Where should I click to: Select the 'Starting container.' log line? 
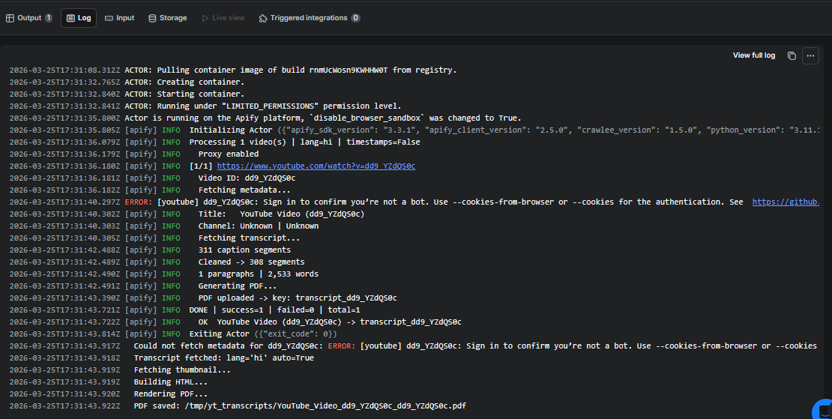point(127,94)
